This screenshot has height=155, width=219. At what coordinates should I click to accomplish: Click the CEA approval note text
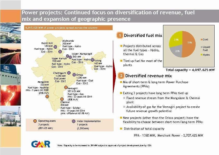pyautogui.click(x=104, y=146)
